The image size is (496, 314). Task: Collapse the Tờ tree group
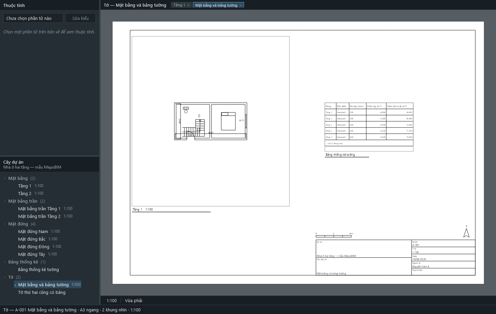point(5,277)
